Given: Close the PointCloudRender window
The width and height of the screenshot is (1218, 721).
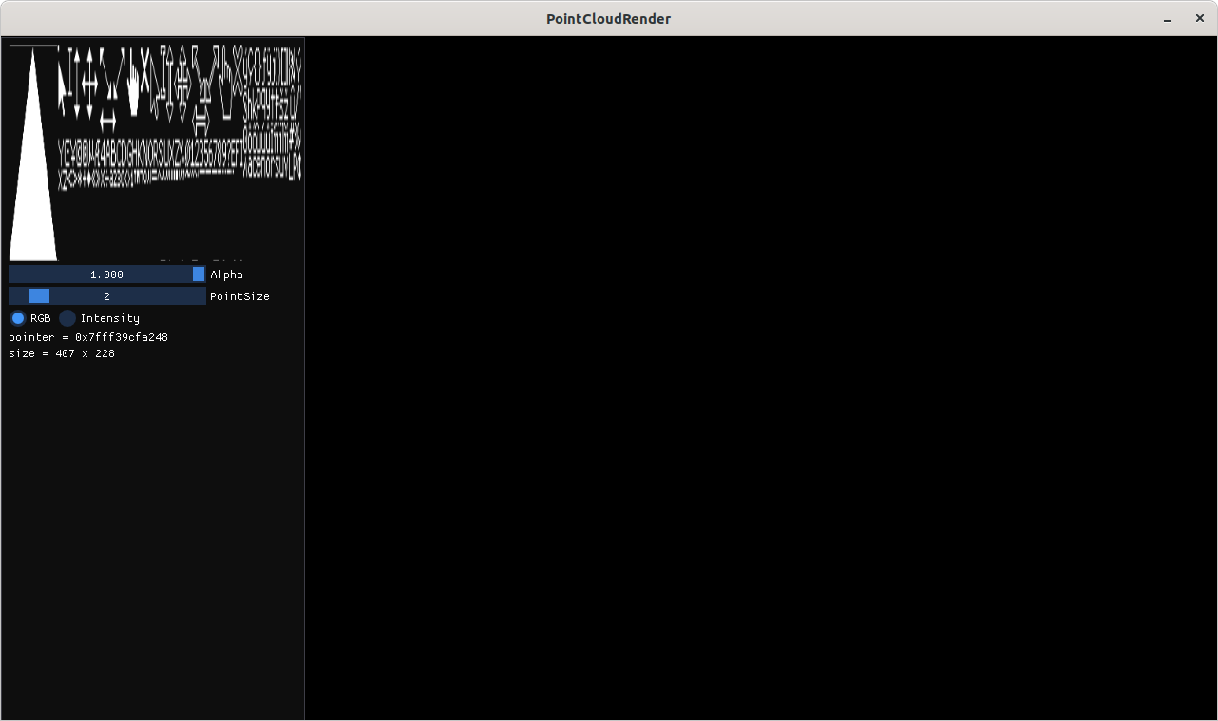Looking at the screenshot, I should (1200, 19).
